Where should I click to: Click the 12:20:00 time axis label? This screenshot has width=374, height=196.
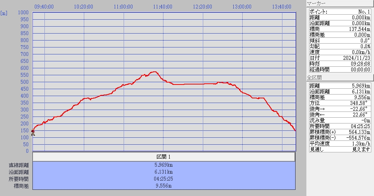pyautogui.click(x=202, y=7)
